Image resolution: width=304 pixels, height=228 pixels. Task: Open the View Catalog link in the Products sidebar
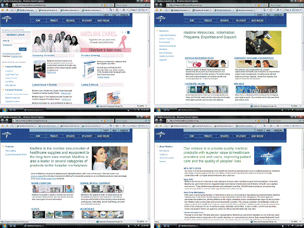(10, 151)
